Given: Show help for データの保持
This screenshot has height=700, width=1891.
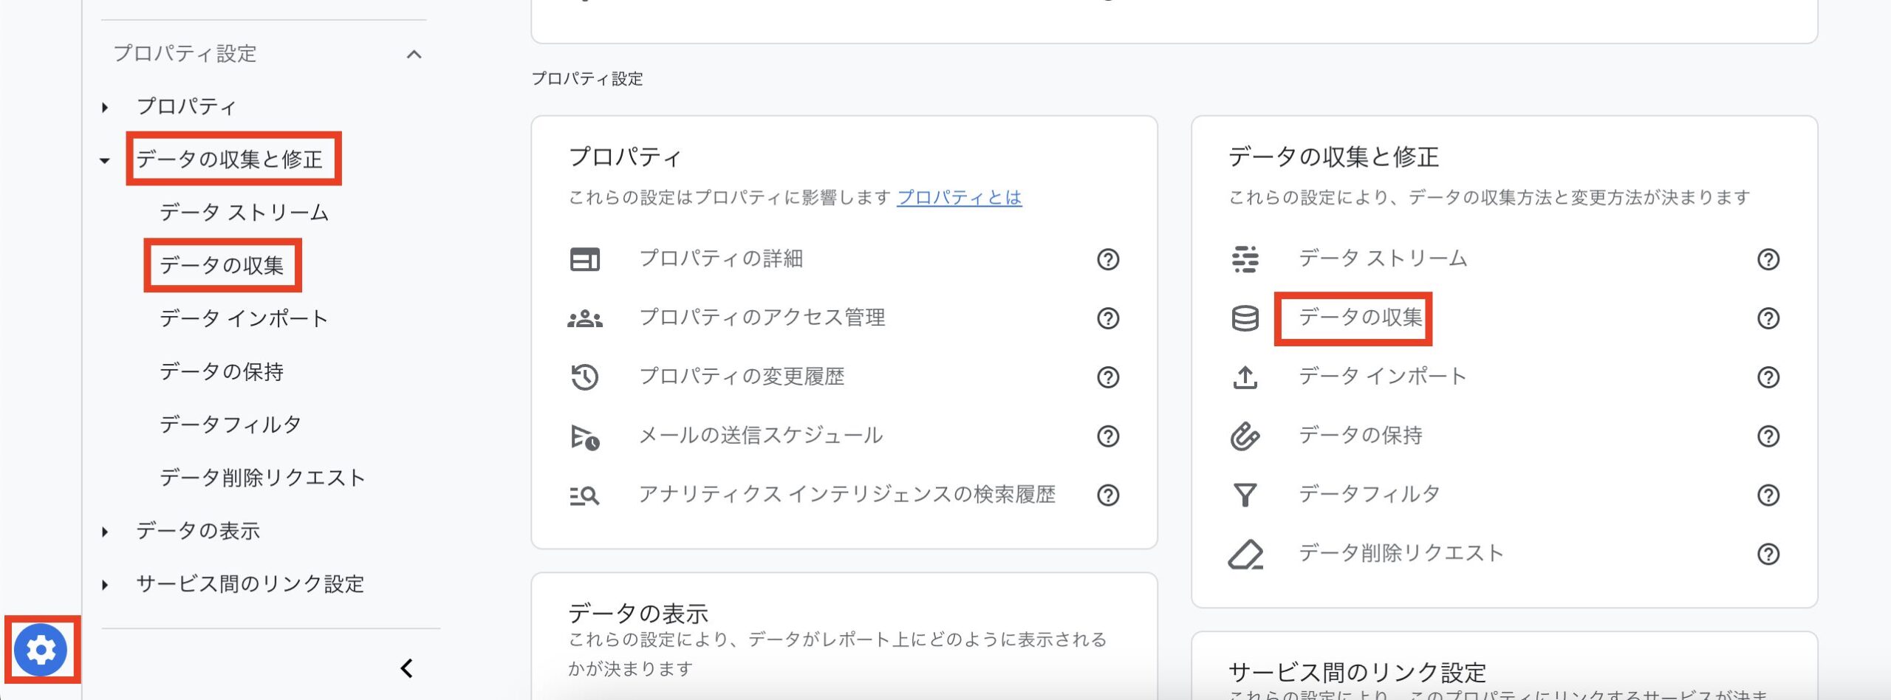Looking at the screenshot, I should pos(1768,436).
